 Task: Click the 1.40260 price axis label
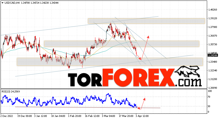[x=213, y=10]
